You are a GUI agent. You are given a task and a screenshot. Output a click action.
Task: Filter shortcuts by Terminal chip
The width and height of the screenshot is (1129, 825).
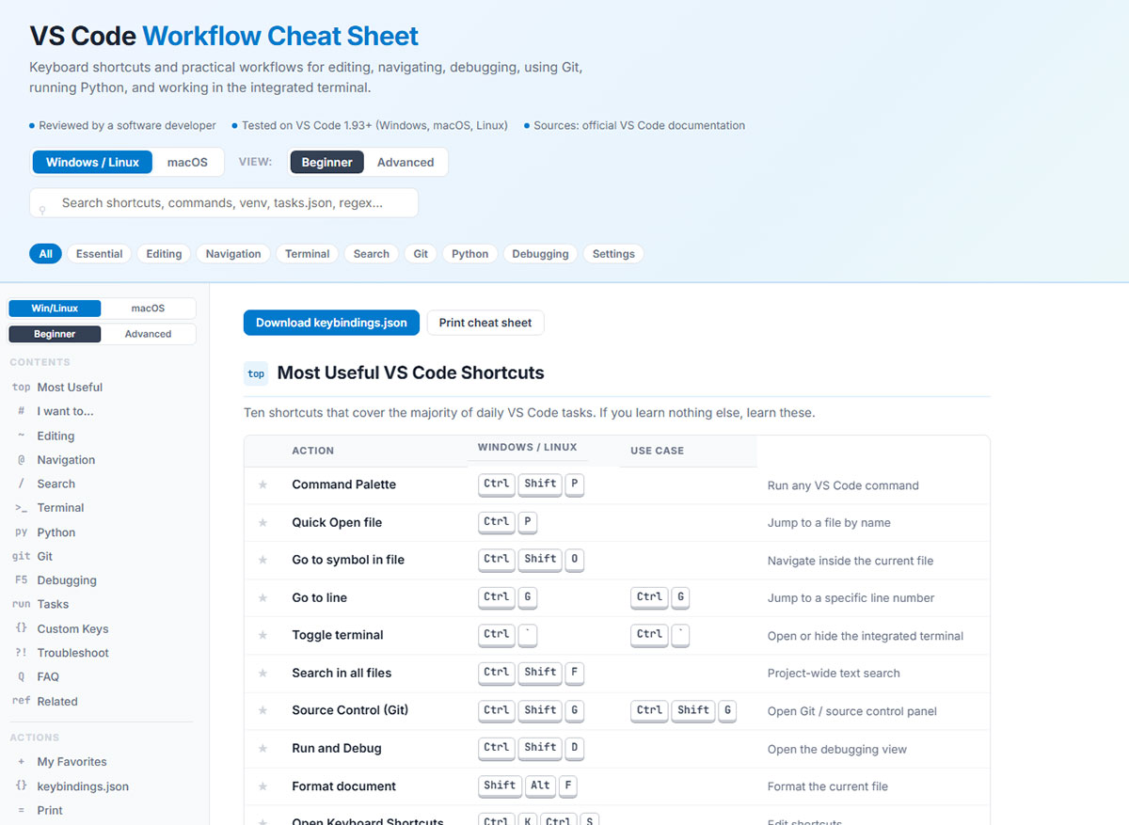308,254
